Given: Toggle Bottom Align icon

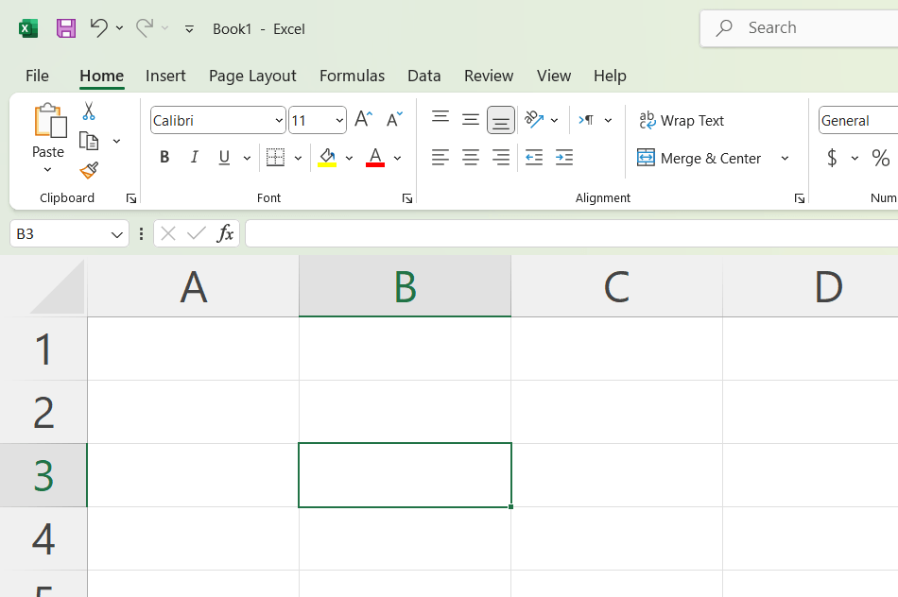Looking at the screenshot, I should coord(501,120).
